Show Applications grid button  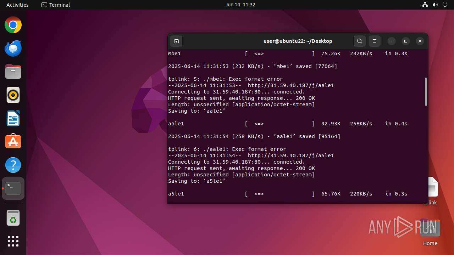pos(13,241)
